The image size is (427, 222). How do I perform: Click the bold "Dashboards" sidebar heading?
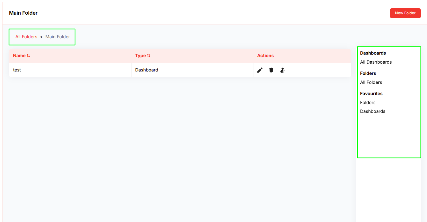tap(373, 53)
